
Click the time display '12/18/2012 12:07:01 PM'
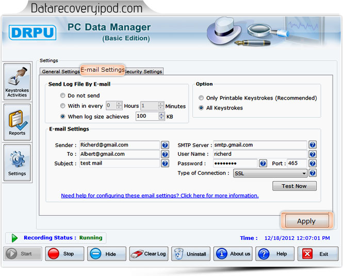297,238
